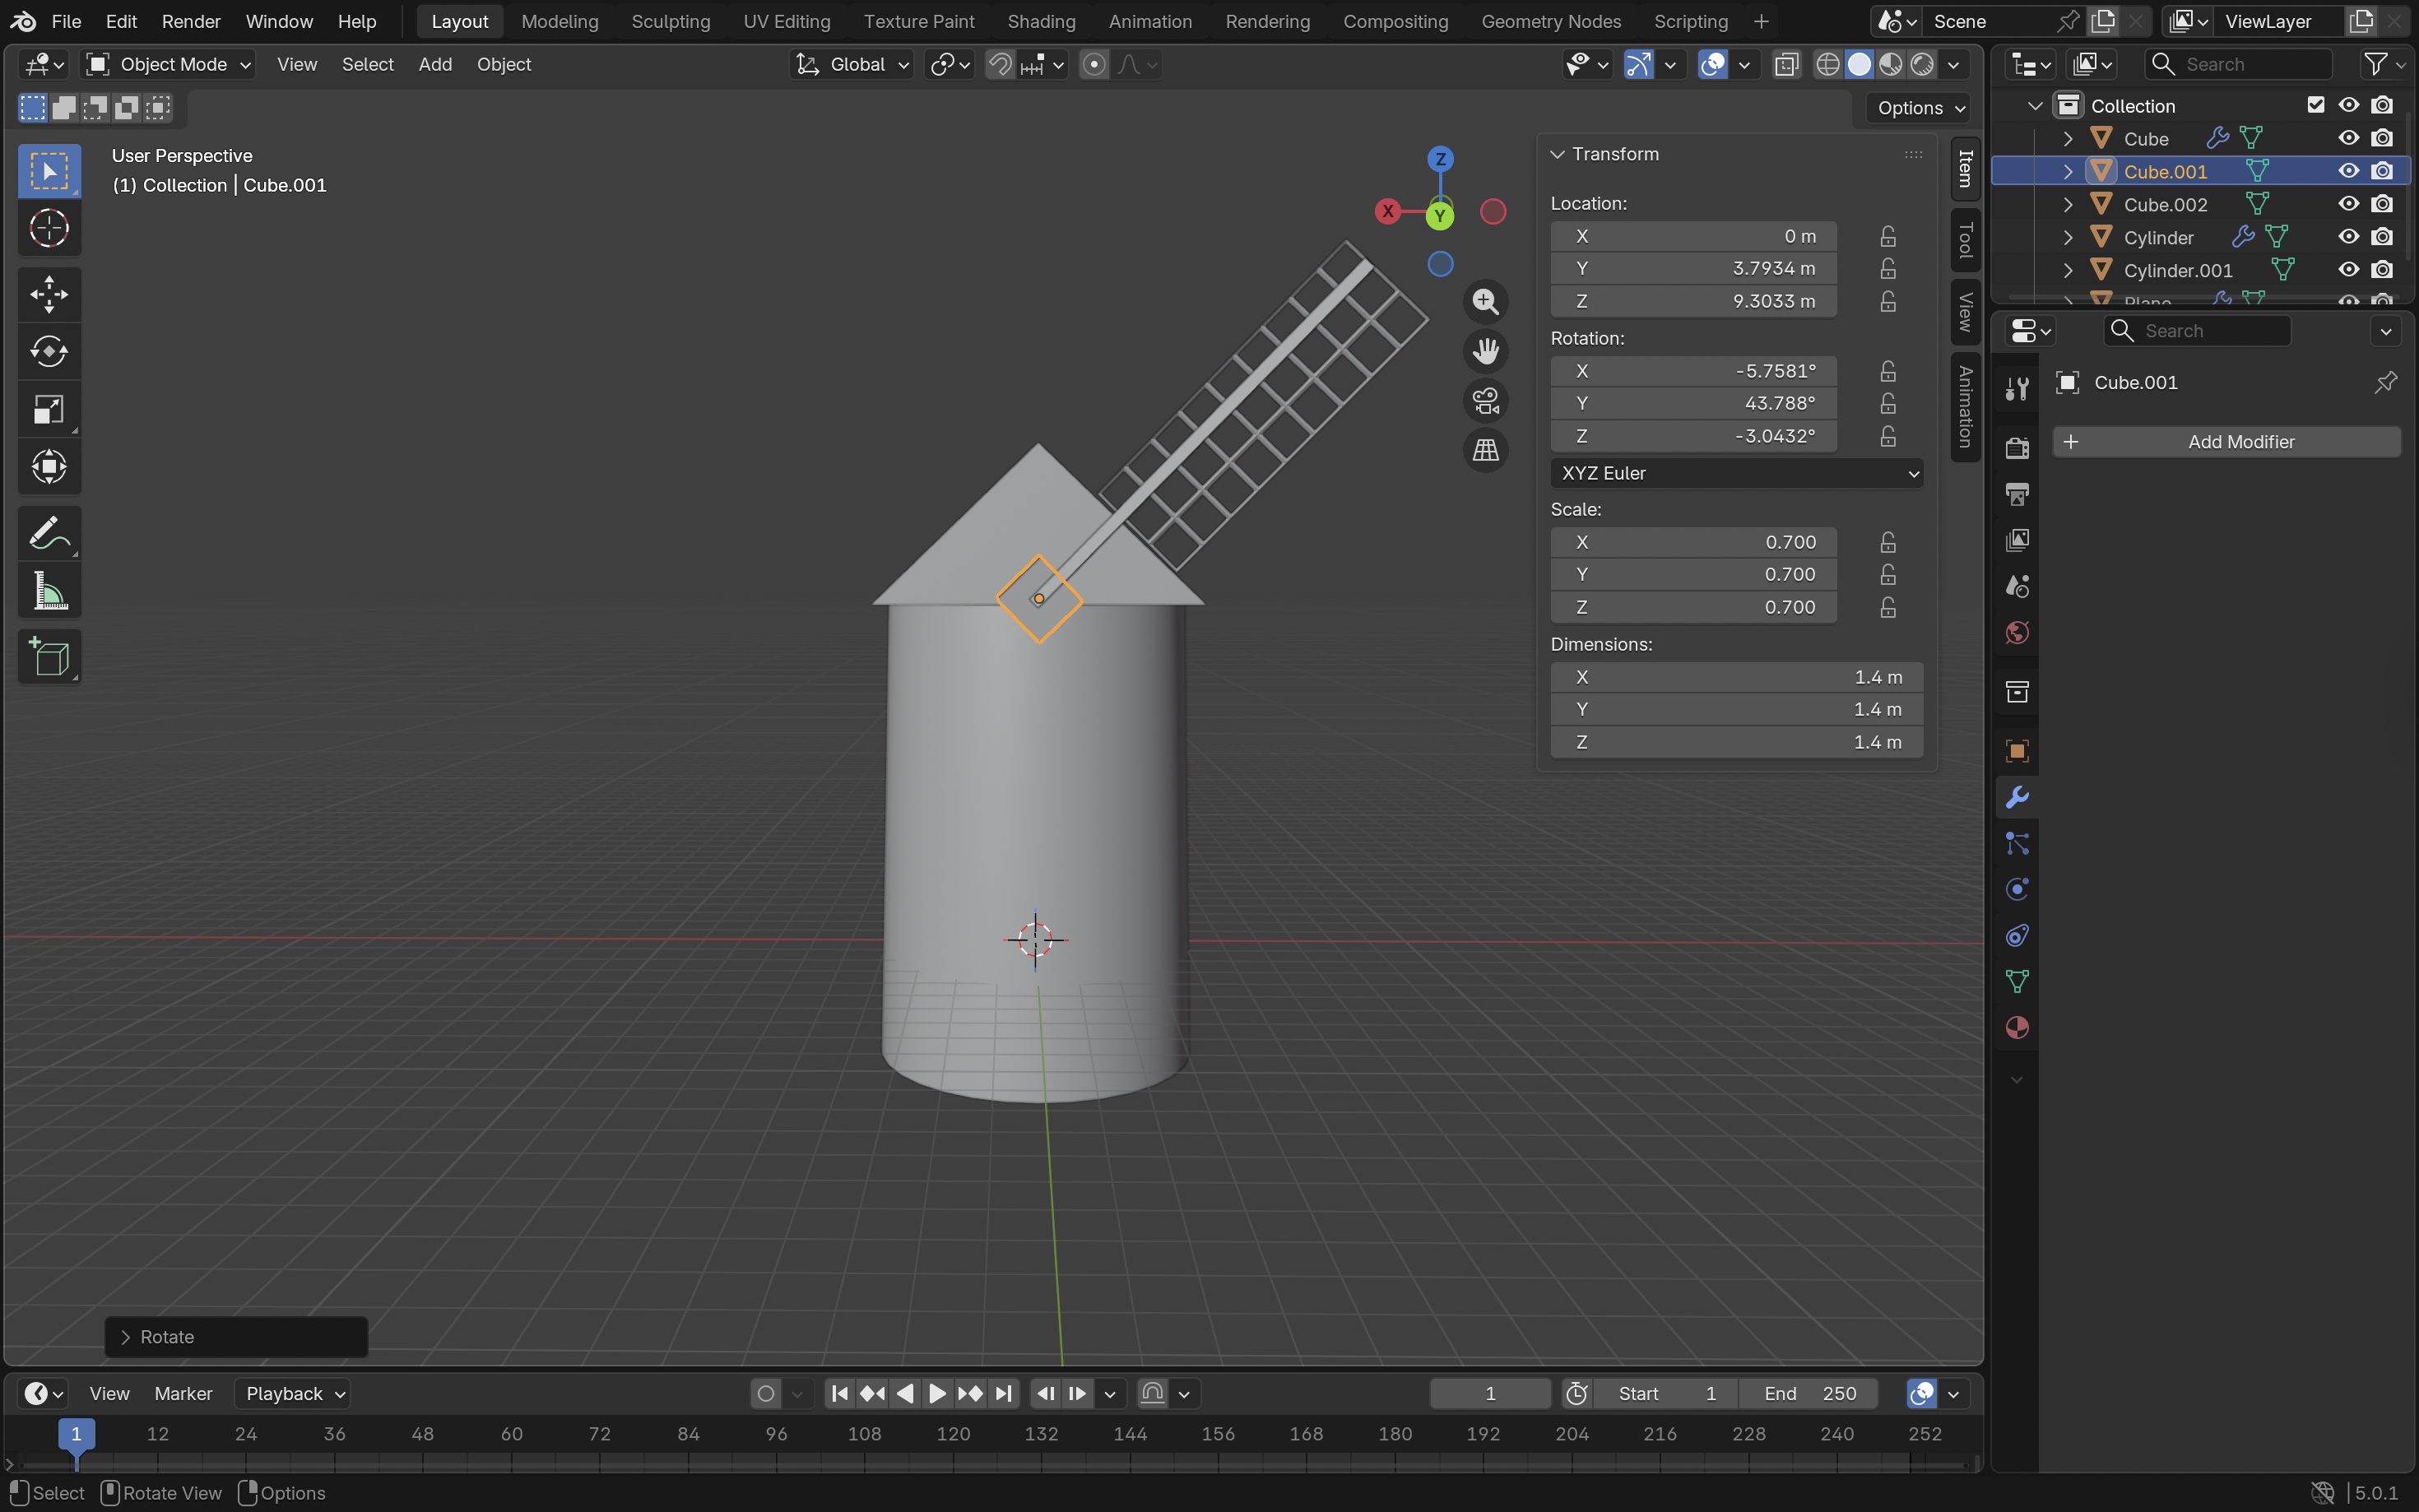Open the viewport Add menu
Viewport: 2419px width, 1512px height.
click(x=435, y=65)
